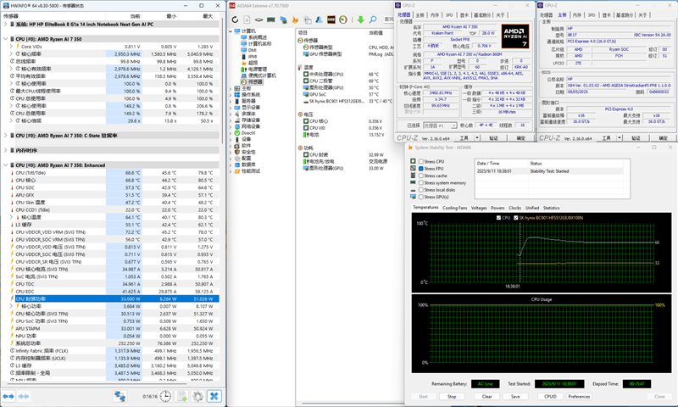The height and width of the screenshot is (407, 678).
Task: Click the green download arrow in AIDA64 toolbar
Action: point(361,20)
